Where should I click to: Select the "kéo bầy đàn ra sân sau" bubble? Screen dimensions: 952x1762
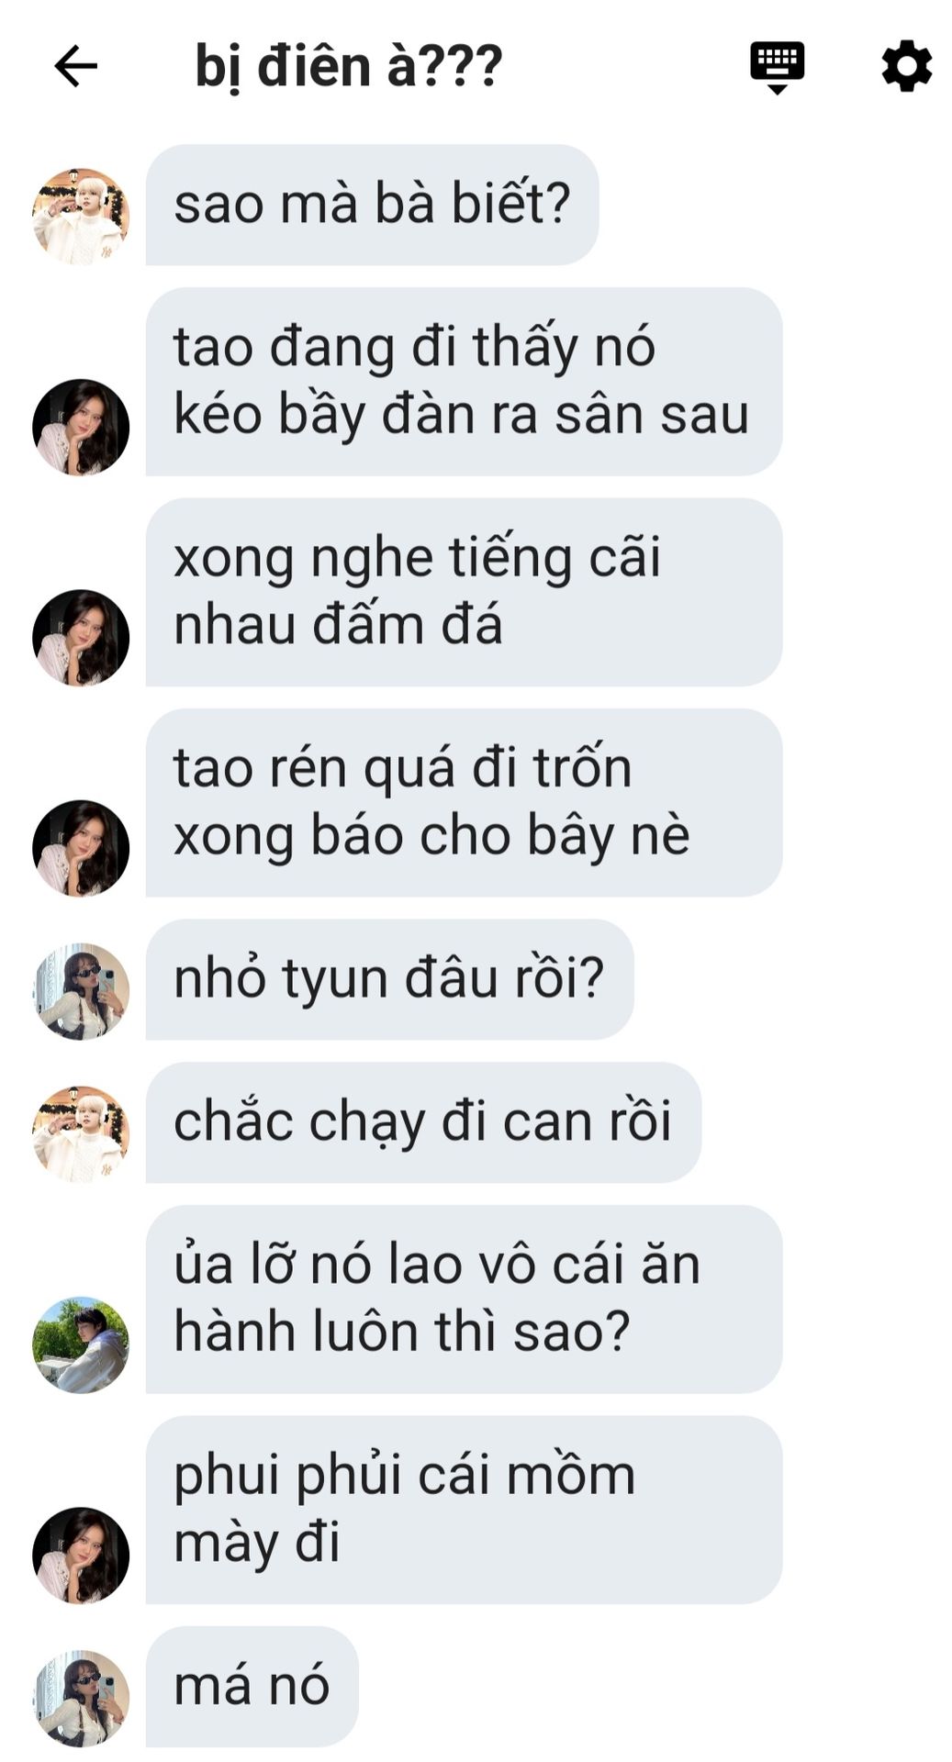coord(464,381)
